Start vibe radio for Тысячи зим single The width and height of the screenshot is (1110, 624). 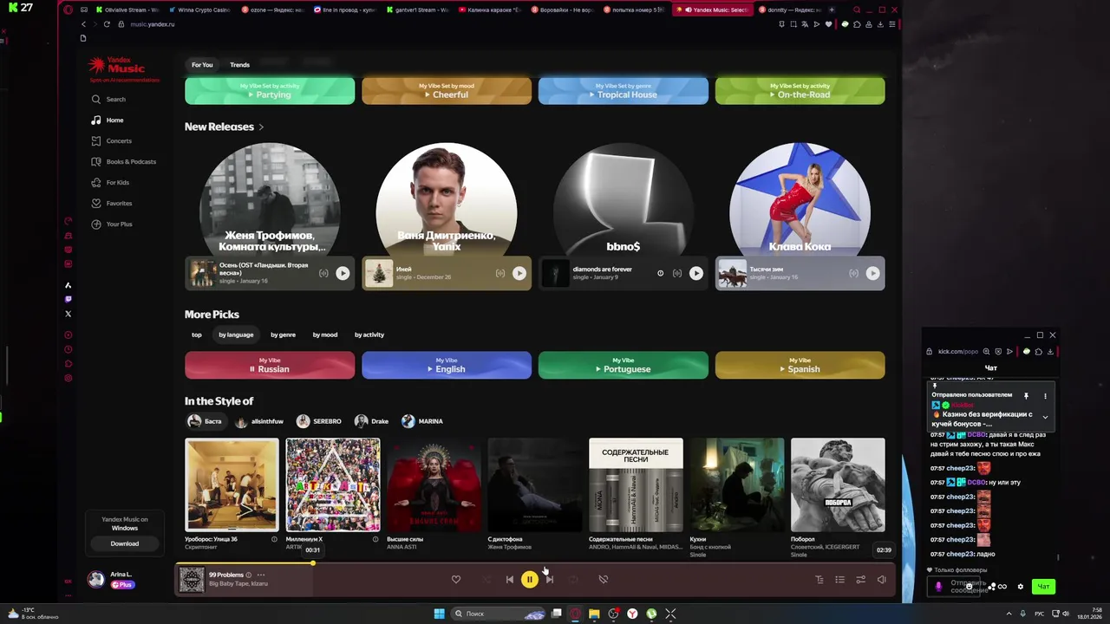(x=854, y=273)
